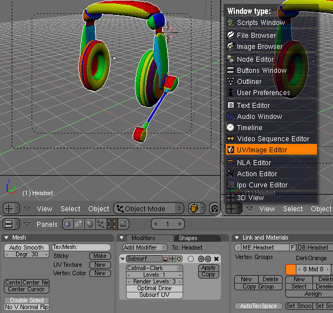Screen dimensions: 333x313
Task: Choose User Preferences window type
Action: coord(271,92)
